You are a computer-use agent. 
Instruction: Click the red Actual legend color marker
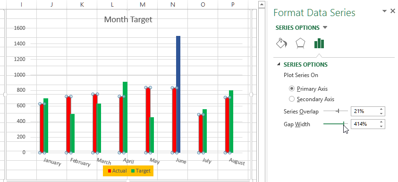click(110, 171)
